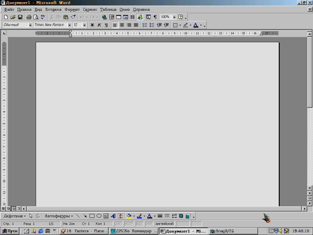Toggle the show paragraph marks ¶ button
The image size is (313, 235).
tap(155, 17)
